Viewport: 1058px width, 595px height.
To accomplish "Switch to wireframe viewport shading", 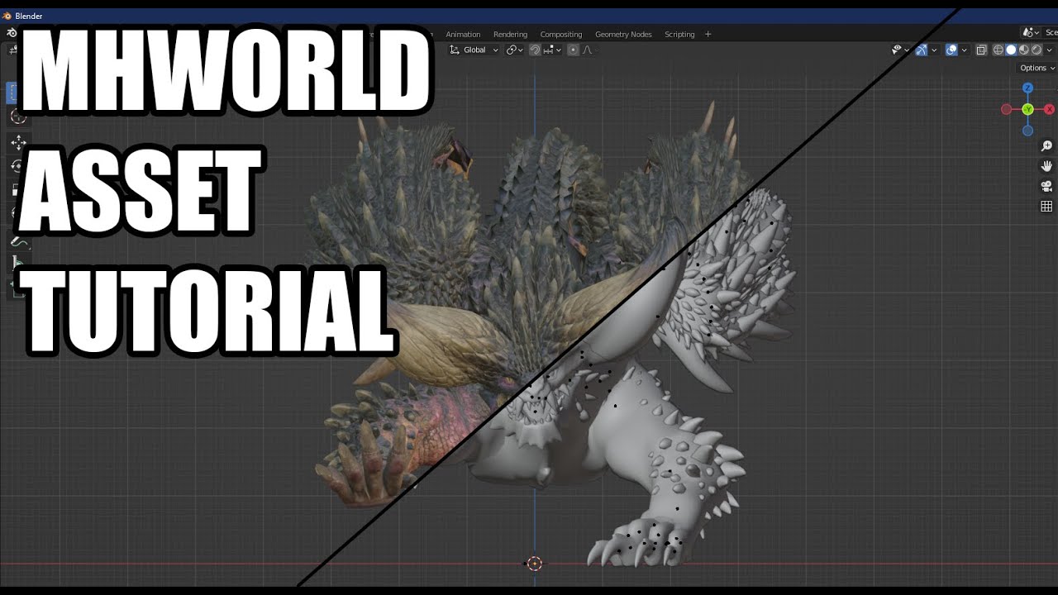I will point(998,50).
